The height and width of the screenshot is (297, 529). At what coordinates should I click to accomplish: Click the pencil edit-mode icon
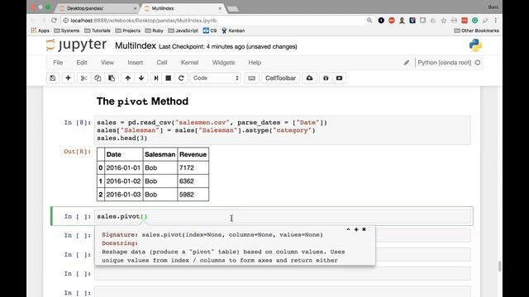pyautogui.click(x=407, y=63)
